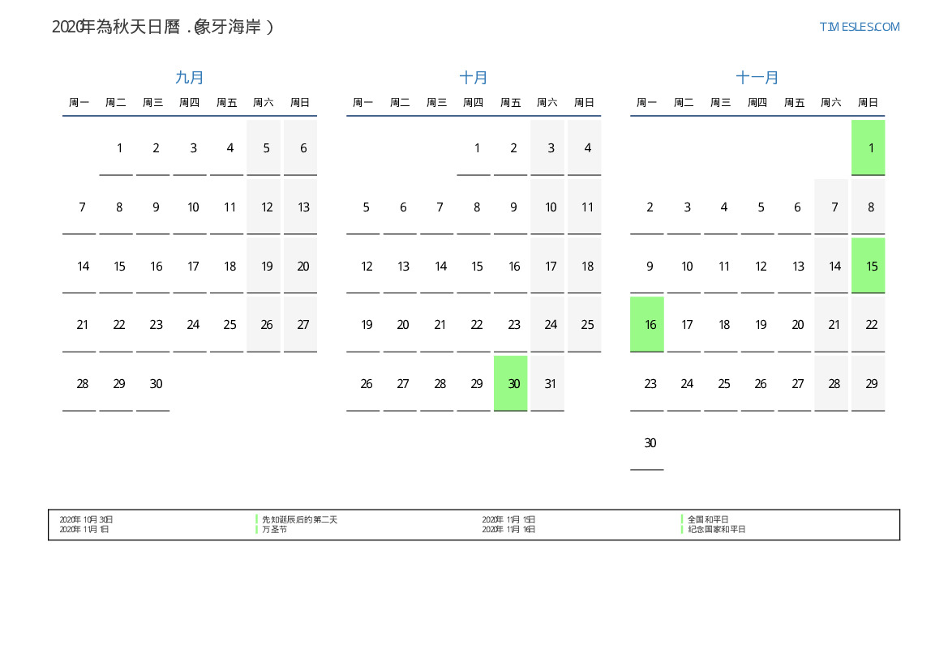Click 周日 header under 十一月
The image size is (948, 670).
pyautogui.click(x=868, y=103)
